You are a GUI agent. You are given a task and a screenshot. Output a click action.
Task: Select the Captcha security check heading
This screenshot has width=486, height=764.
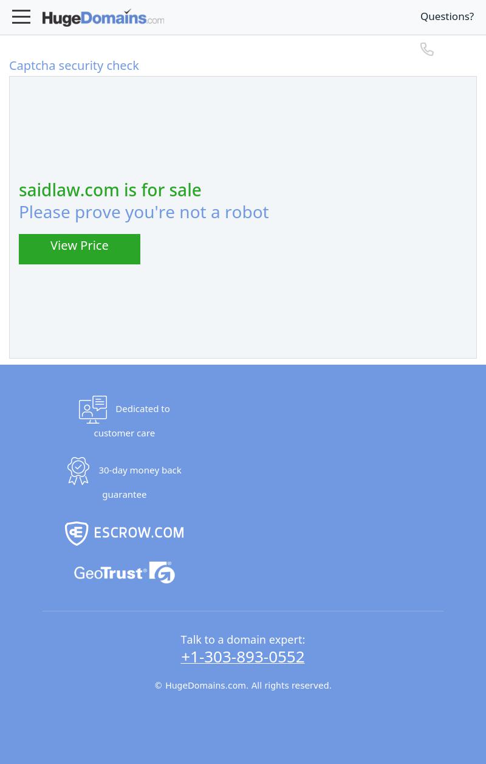tap(74, 66)
